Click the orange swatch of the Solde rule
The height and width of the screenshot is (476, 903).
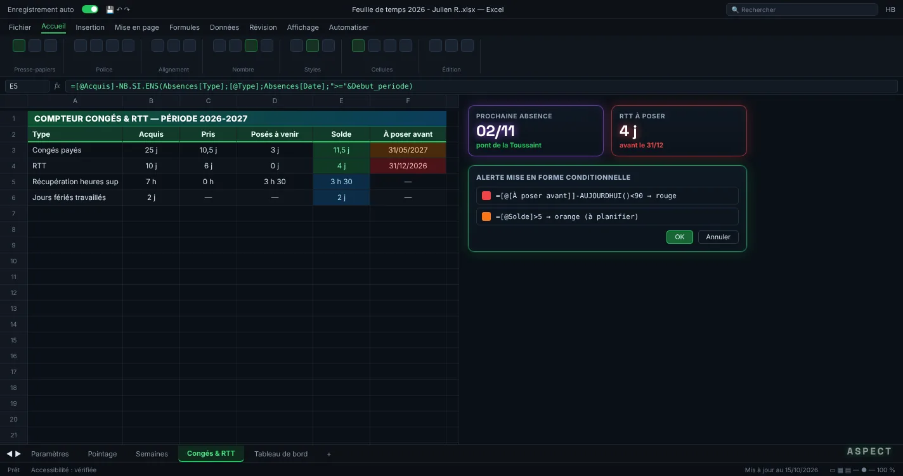(486, 216)
